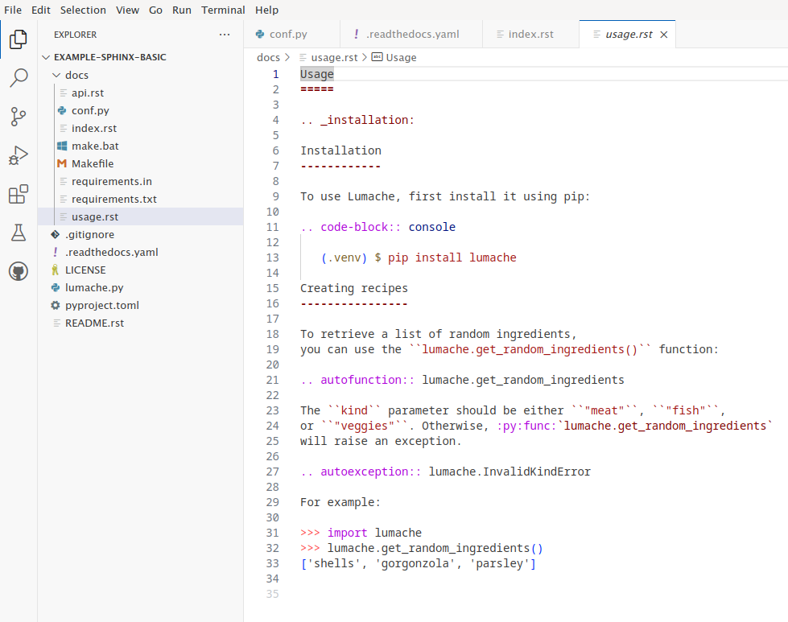Click the symbol icon beside Usage breadcrumb
Viewport: 788px width, 622px height.
pos(377,57)
